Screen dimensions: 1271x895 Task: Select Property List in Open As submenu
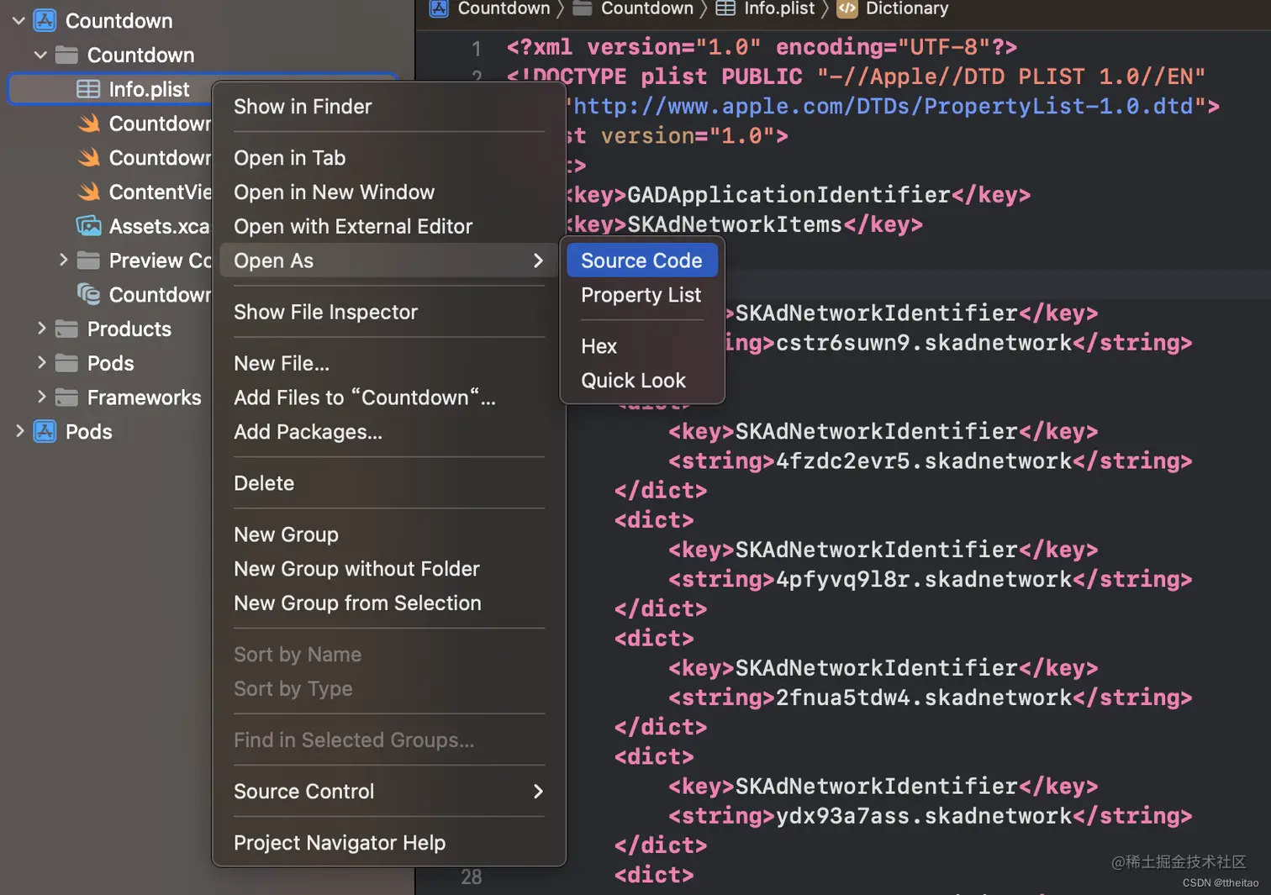[x=642, y=295]
